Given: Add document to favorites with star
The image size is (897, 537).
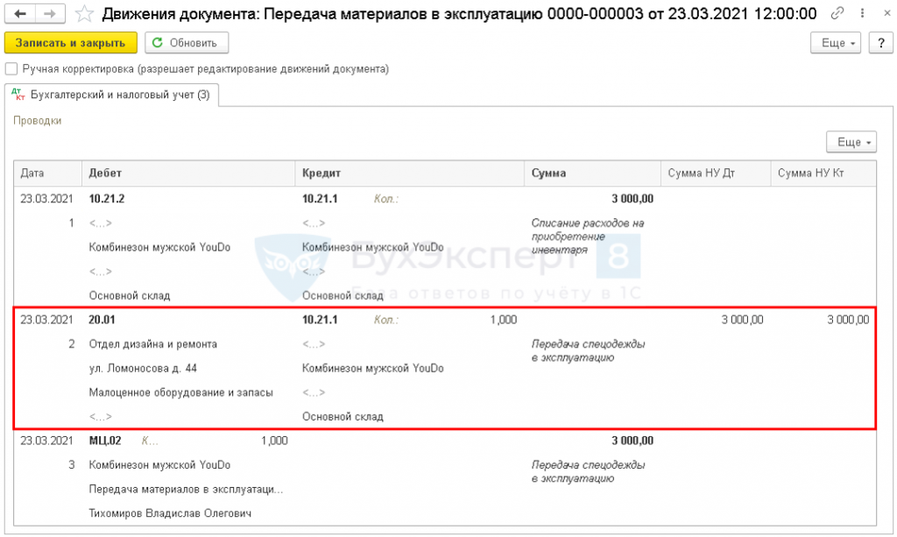Looking at the screenshot, I should coord(84,13).
